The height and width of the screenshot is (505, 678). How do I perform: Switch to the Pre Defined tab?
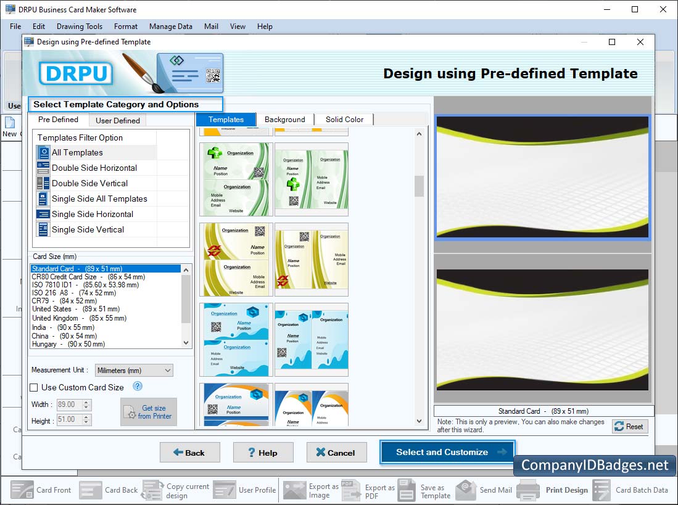point(59,120)
